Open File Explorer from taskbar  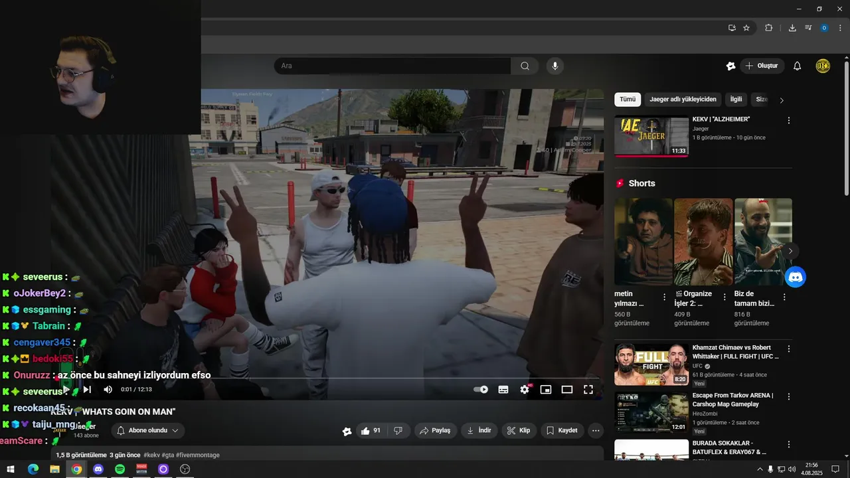click(54, 469)
